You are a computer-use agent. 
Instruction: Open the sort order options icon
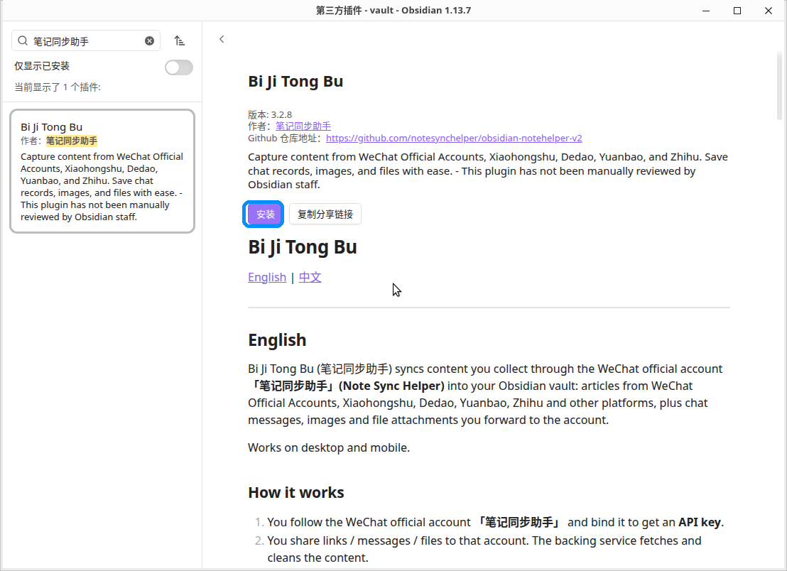pos(180,41)
